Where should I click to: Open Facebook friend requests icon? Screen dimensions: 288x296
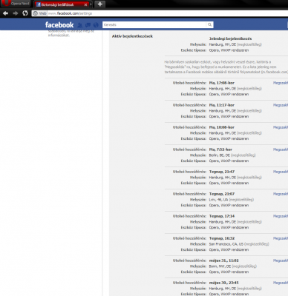point(79,25)
